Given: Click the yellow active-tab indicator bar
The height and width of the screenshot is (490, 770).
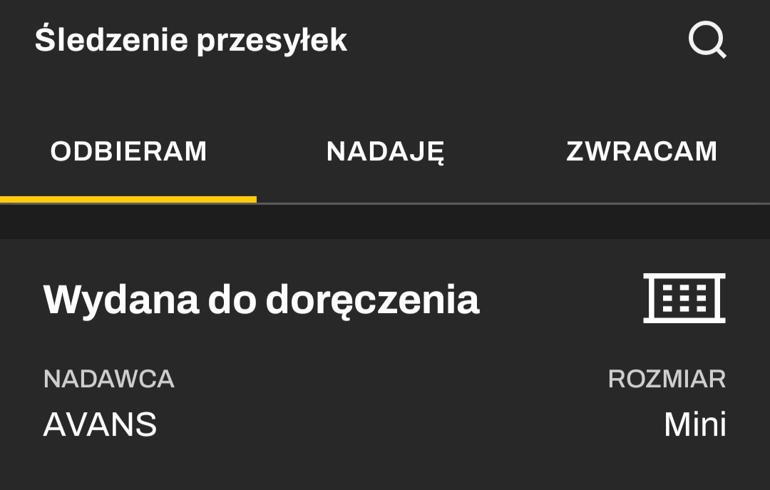Looking at the screenshot, I should pos(128,200).
